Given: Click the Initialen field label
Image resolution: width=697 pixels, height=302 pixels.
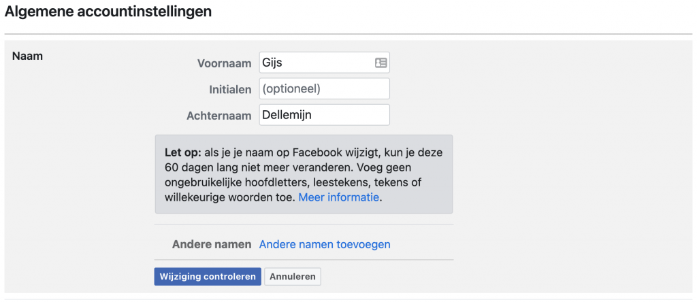Looking at the screenshot, I should 231,90.
